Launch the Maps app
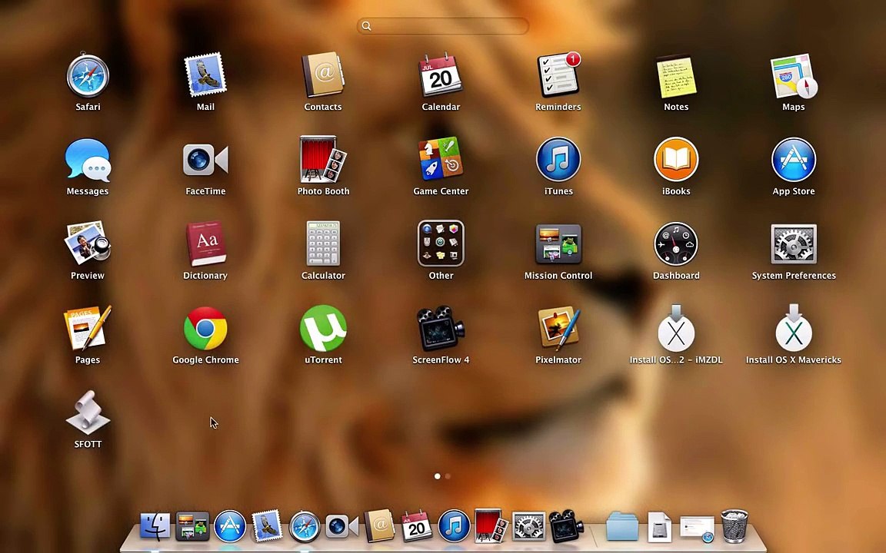The image size is (886, 553). point(794,75)
